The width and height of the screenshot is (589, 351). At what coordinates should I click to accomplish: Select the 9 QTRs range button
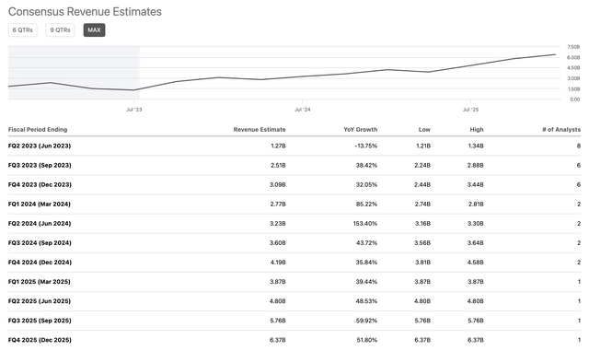pos(60,30)
